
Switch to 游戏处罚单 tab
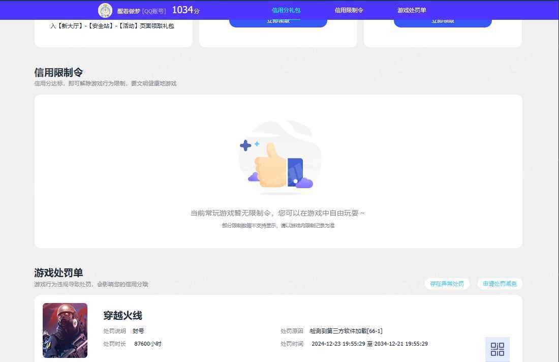click(412, 10)
